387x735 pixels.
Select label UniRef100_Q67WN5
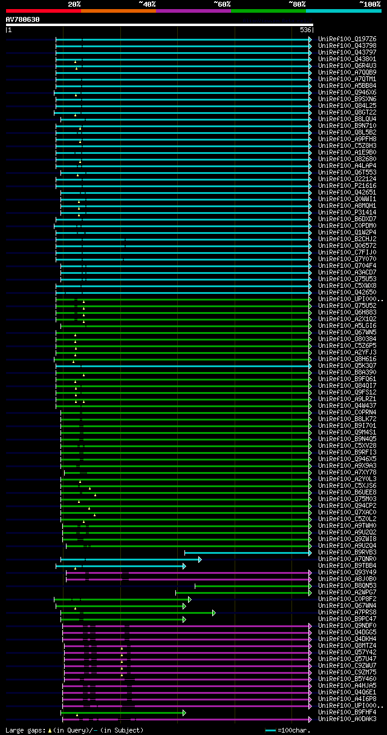click(347, 332)
